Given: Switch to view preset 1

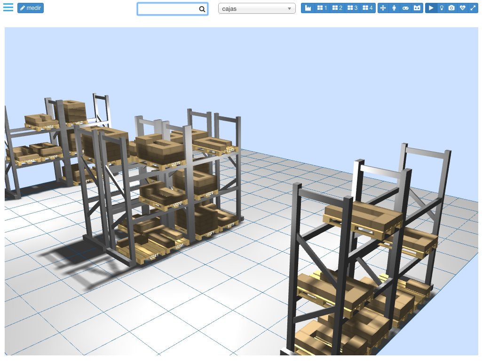Looking at the screenshot, I should point(322,8).
